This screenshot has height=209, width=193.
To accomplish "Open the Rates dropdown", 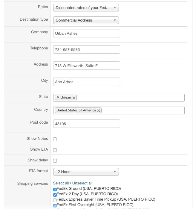I will point(86,8).
